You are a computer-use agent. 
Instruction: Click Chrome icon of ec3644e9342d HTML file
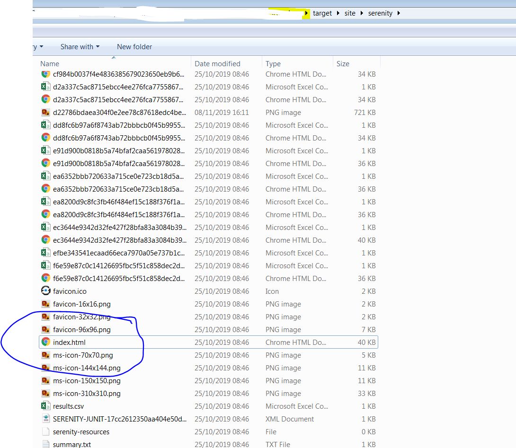[x=46, y=240]
